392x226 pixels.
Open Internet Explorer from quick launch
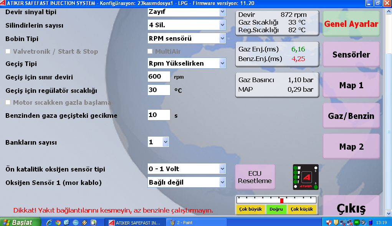(x=49, y=222)
